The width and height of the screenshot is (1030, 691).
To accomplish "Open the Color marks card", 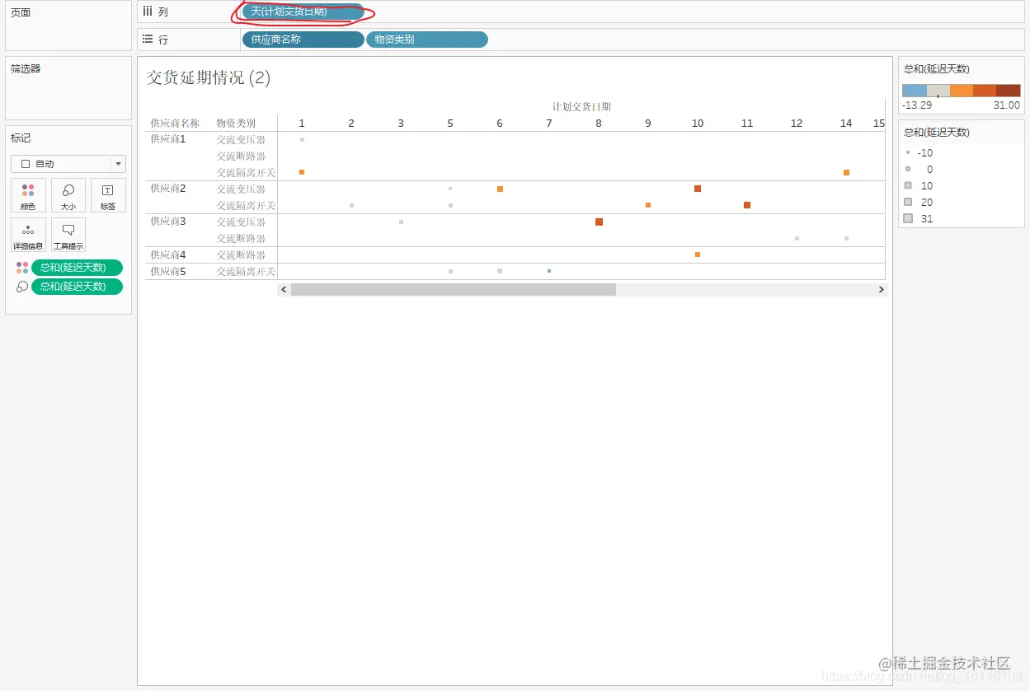I will [x=28, y=196].
